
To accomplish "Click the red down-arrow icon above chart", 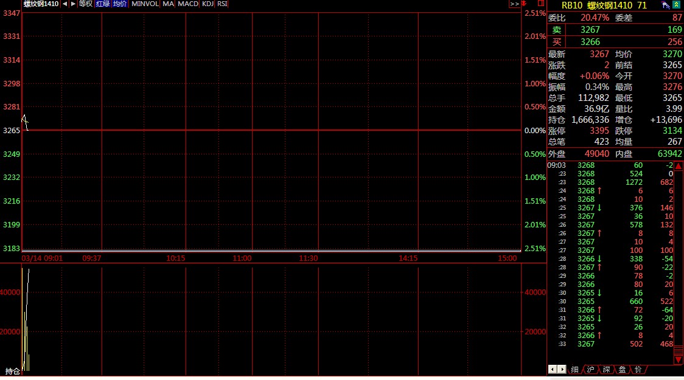I will tap(525, 4).
